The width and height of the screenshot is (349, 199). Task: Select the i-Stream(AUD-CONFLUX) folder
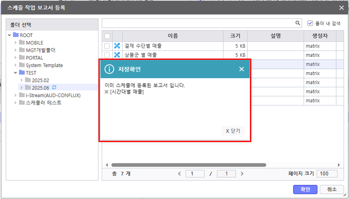[53, 95]
